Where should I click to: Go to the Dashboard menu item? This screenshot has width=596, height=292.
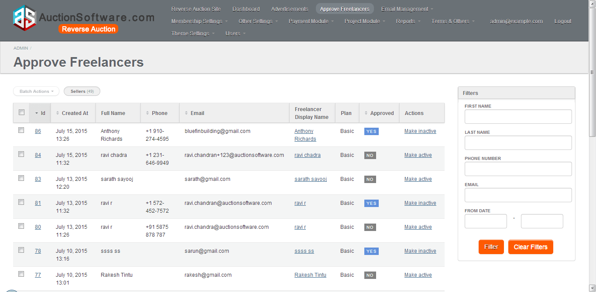(x=246, y=9)
